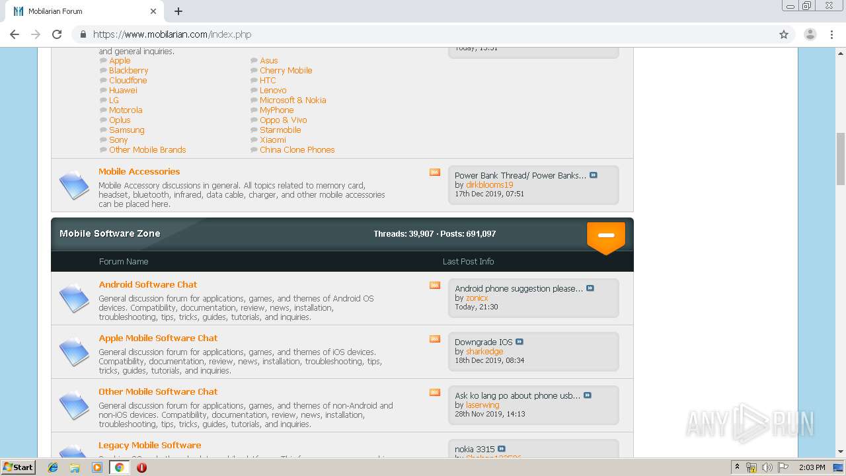Open the Android Software Chat forum title
This screenshot has width=846, height=476.
(148, 284)
